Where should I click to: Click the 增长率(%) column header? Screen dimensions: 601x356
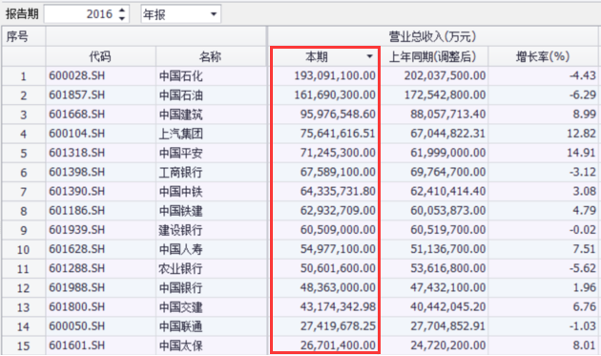(x=543, y=56)
